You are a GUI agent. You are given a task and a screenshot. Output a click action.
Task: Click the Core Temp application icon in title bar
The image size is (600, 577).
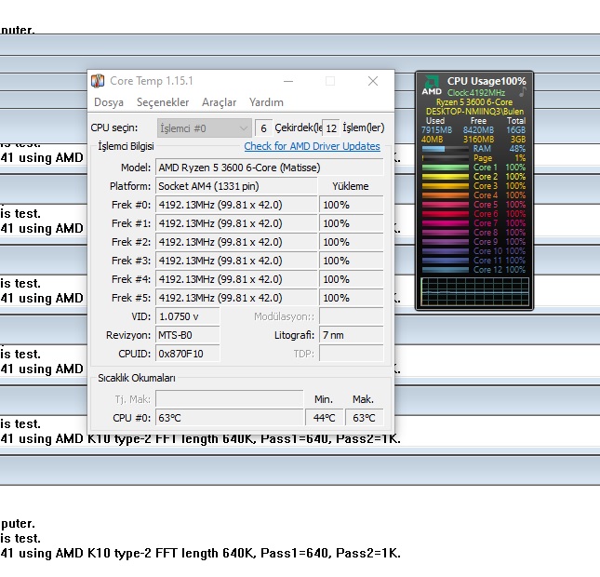(98, 81)
